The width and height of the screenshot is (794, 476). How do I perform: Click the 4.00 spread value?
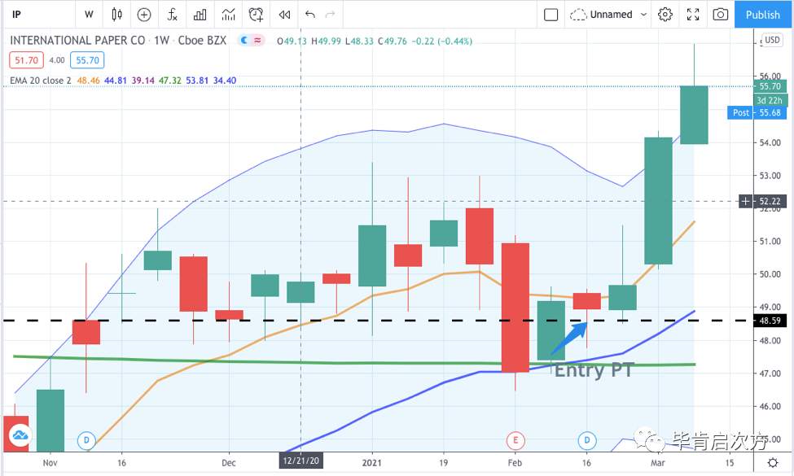(x=57, y=60)
